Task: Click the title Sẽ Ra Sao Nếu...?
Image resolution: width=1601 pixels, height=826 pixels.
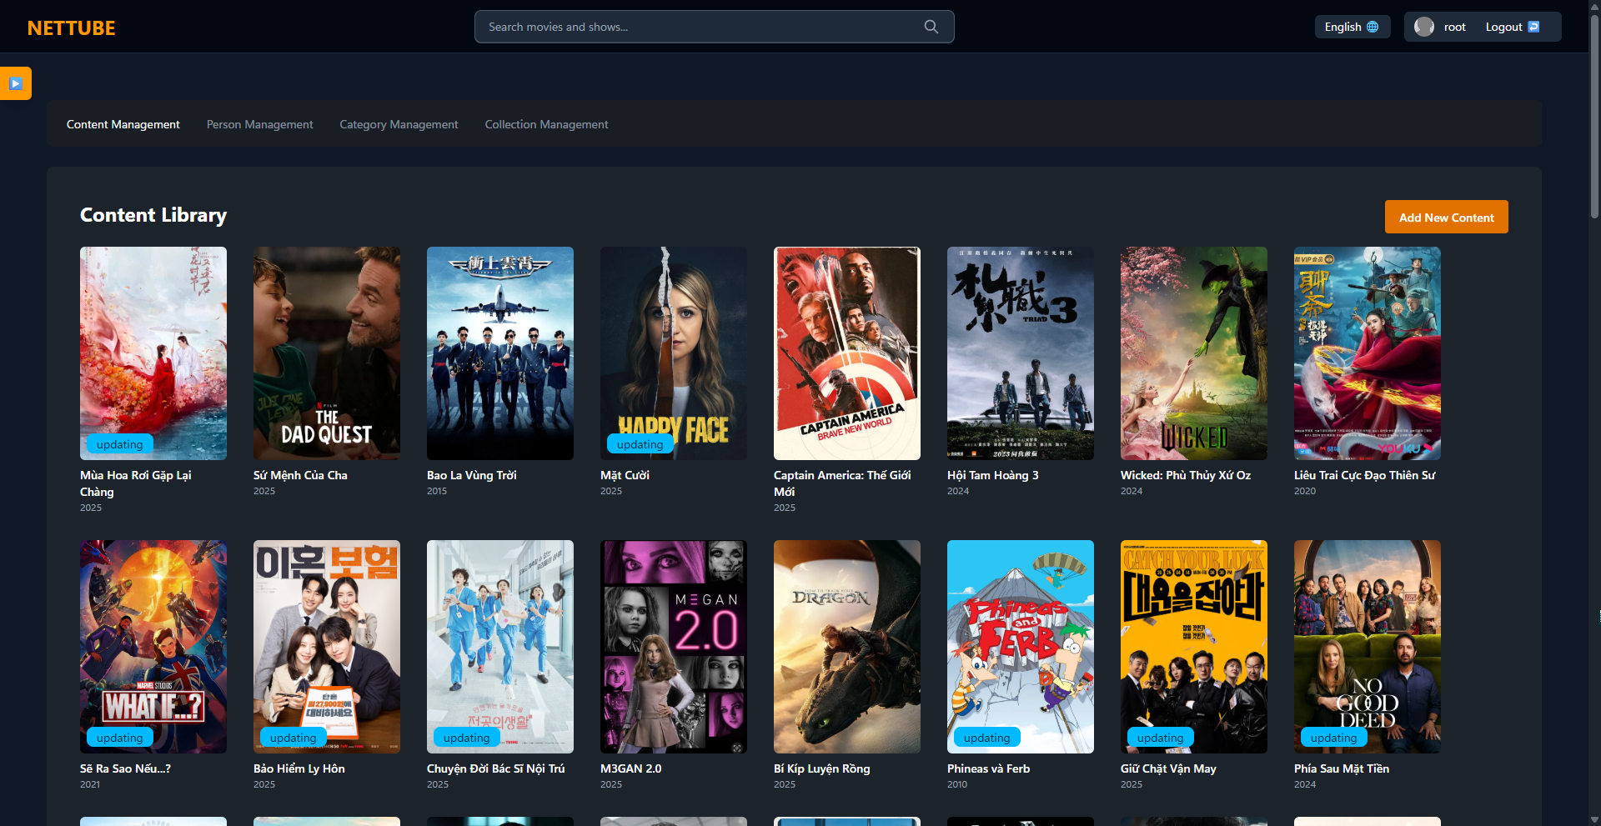Action: click(125, 768)
